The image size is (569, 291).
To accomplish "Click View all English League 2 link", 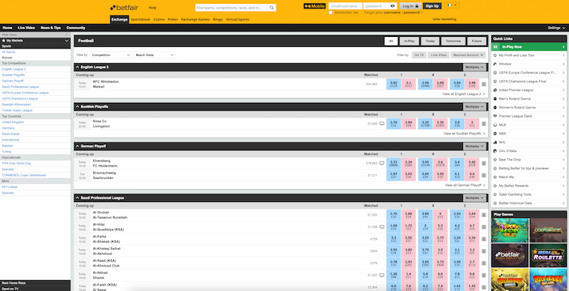I will click(464, 94).
